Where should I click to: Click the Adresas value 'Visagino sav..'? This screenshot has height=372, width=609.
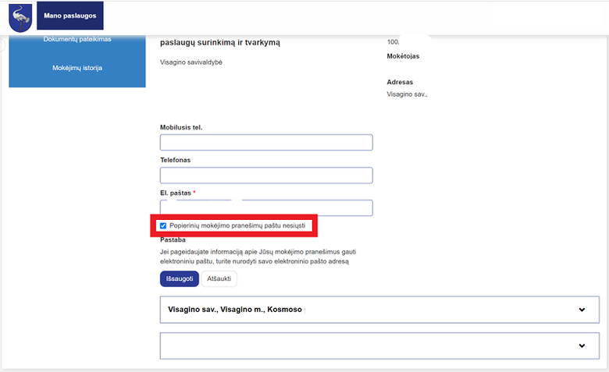tap(407, 94)
